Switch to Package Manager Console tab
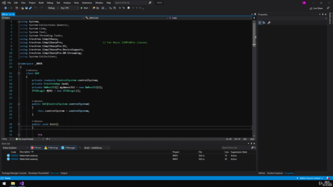This screenshot has height=187, width=333. [14, 173]
